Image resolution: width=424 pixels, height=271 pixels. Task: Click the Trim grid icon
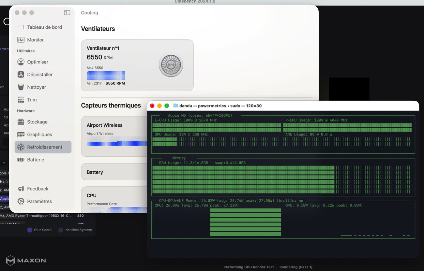(x=20, y=100)
